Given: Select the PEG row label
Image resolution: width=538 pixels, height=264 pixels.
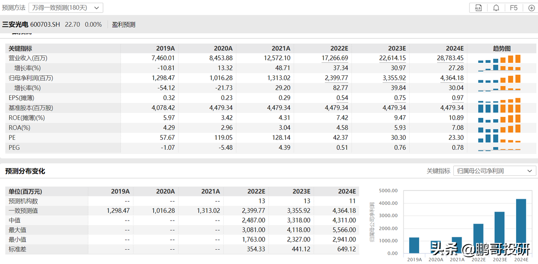Looking at the screenshot, I should click(x=14, y=147).
